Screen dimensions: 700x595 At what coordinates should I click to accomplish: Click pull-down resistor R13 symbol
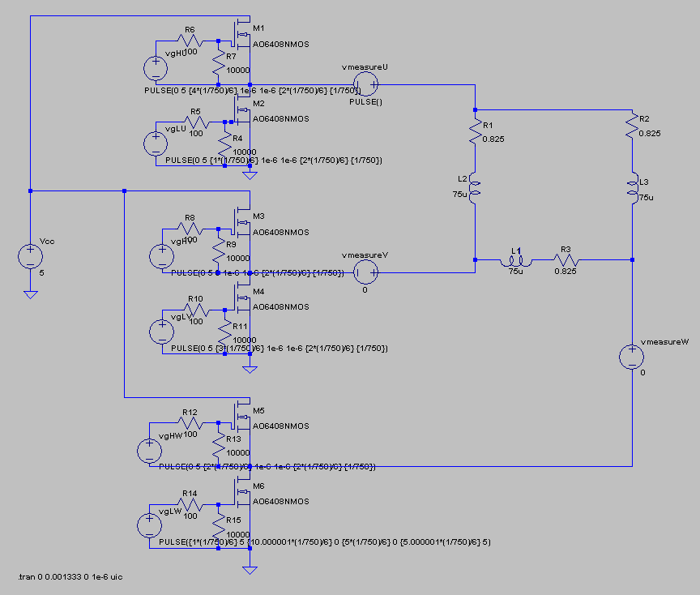coord(218,445)
